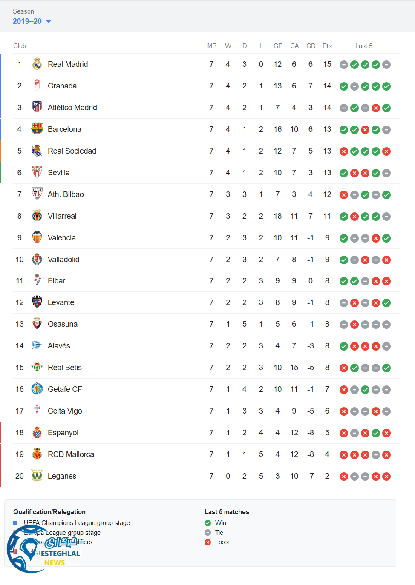The image size is (415, 585).
Task: Click the Atlético Madrid club crest
Action: tap(37, 107)
